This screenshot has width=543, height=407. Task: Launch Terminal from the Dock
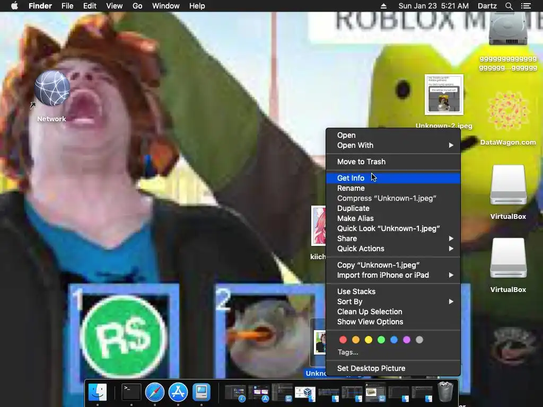[x=132, y=392]
